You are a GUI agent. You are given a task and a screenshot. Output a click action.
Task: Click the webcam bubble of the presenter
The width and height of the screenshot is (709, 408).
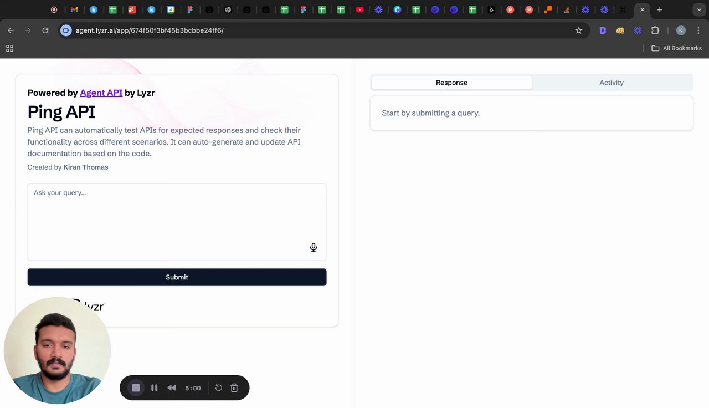[57, 350]
